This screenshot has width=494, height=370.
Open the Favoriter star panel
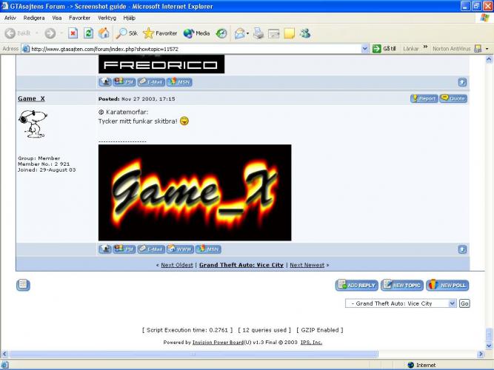[160, 33]
